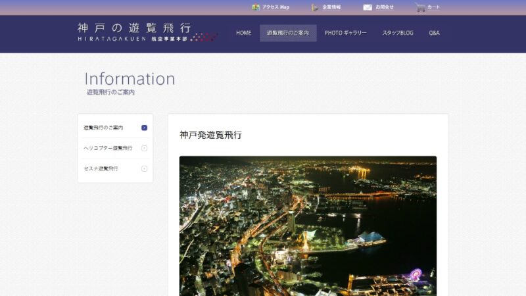Click the 神戸の遊覧飛行 site logo
This screenshot has height=296, width=526.
(x=147, y=32)
